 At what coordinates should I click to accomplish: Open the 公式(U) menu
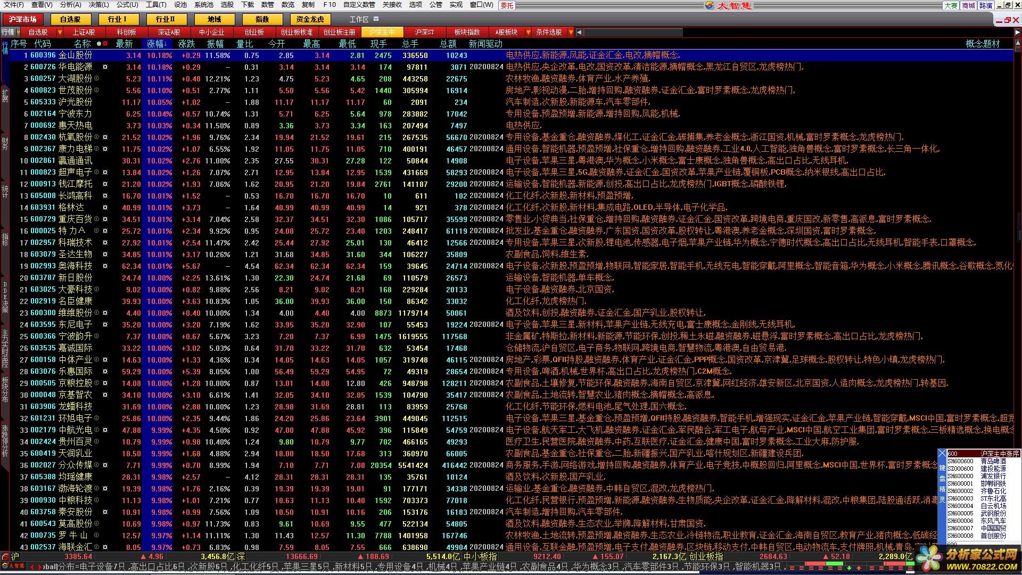pos(127,5)
